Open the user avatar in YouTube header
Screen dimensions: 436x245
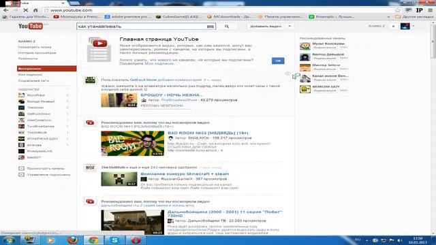point(405,26)
